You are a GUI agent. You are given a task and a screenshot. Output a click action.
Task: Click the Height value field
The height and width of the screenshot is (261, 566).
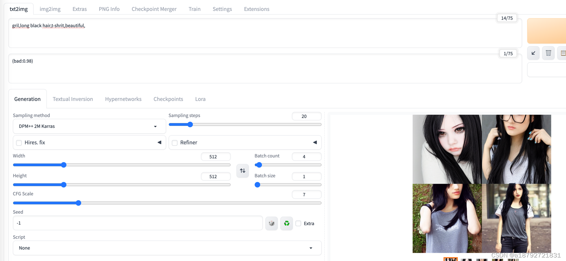pos(215,177)
